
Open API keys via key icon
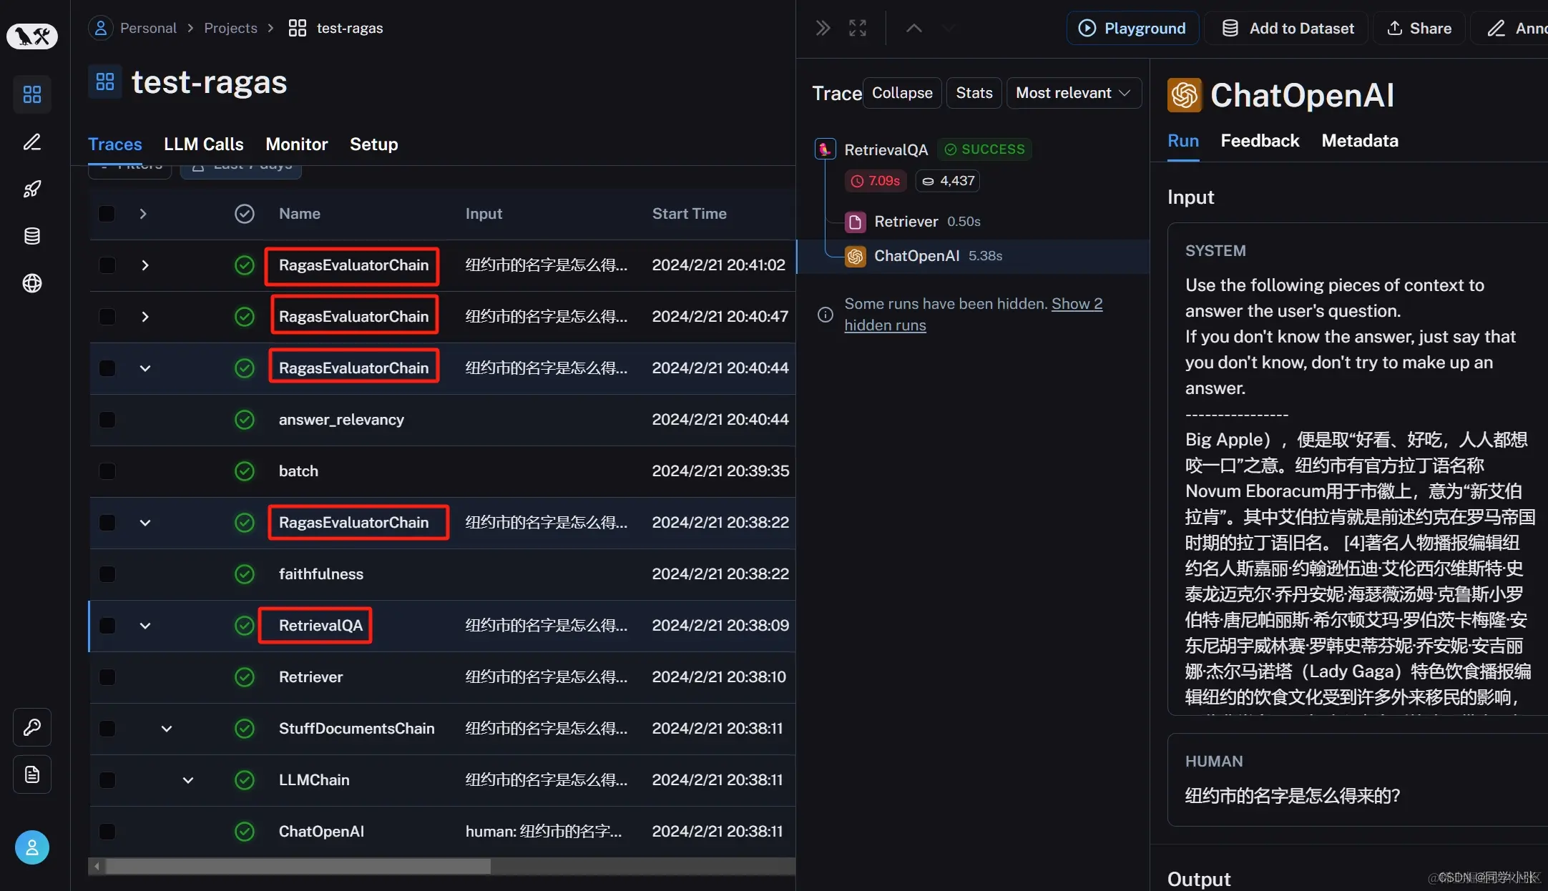[x=32, y=727]
